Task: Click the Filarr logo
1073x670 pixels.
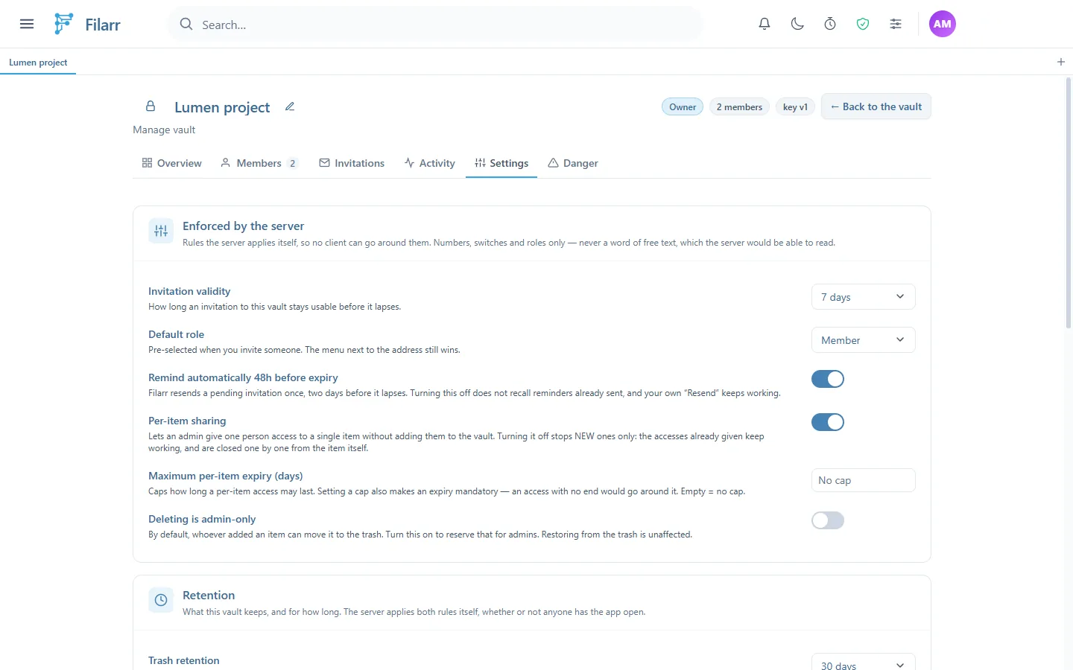Action: pos(87,24)
